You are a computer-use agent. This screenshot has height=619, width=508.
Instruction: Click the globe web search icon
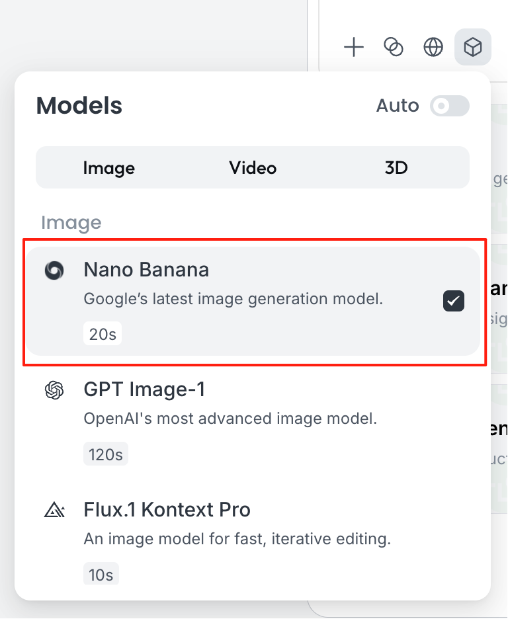(433, 47)
